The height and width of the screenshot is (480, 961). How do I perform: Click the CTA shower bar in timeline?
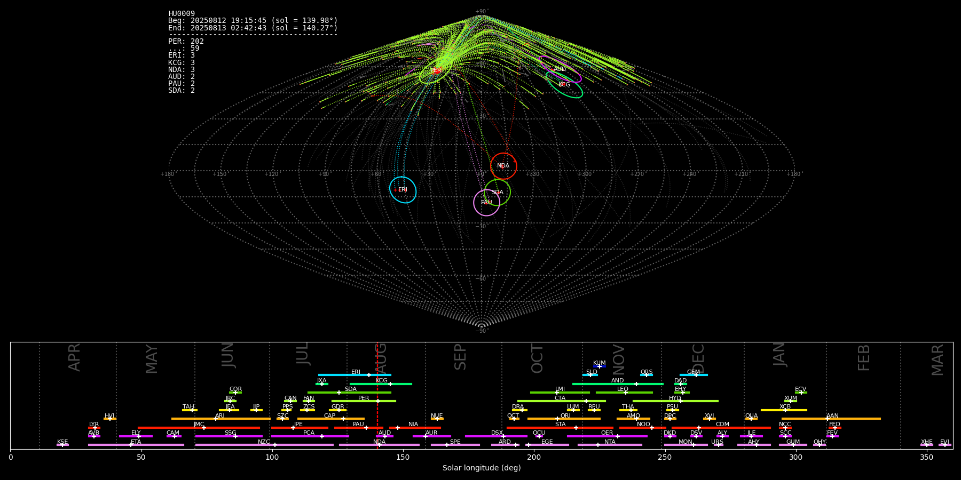(x=562, y=401)
